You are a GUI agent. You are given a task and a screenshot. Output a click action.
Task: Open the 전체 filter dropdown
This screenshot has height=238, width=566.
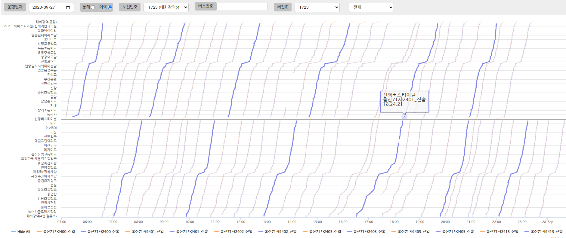[x=371, y=7]
